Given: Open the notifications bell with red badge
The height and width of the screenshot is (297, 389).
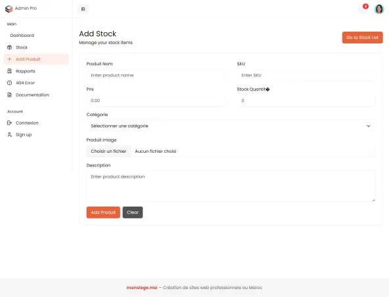Looking at the screenshot, I should [363, 9].
